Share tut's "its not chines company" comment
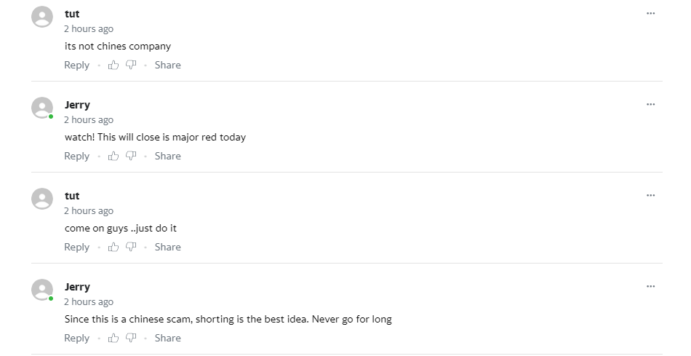The image size is (691, 356). pos(167,66)
